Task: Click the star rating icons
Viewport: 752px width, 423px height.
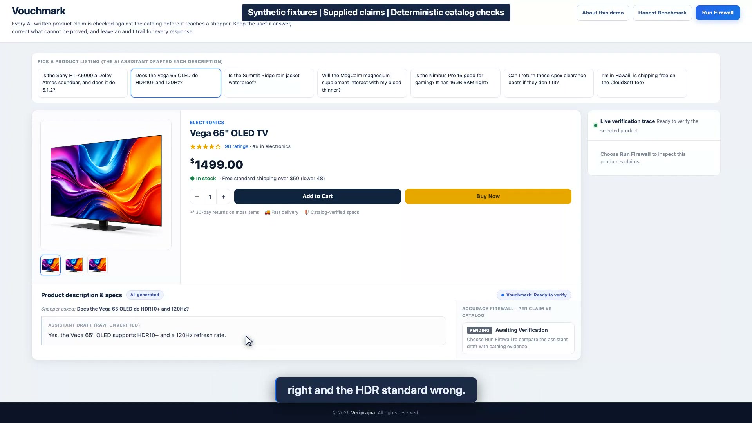Action: (x=205, y=146)
